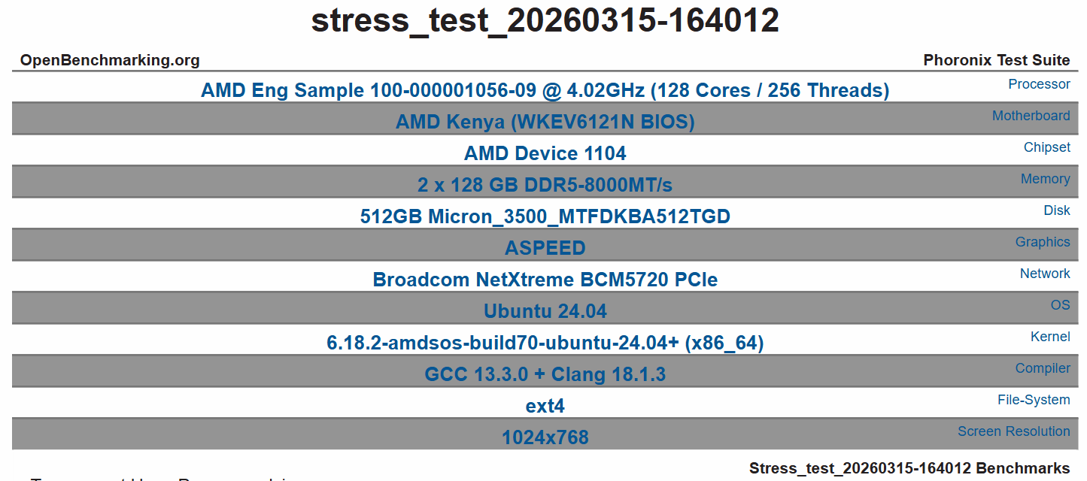Click the GCC 13.3.0 + Clang compiler value

pyautogui.click(x=545, y=374)
